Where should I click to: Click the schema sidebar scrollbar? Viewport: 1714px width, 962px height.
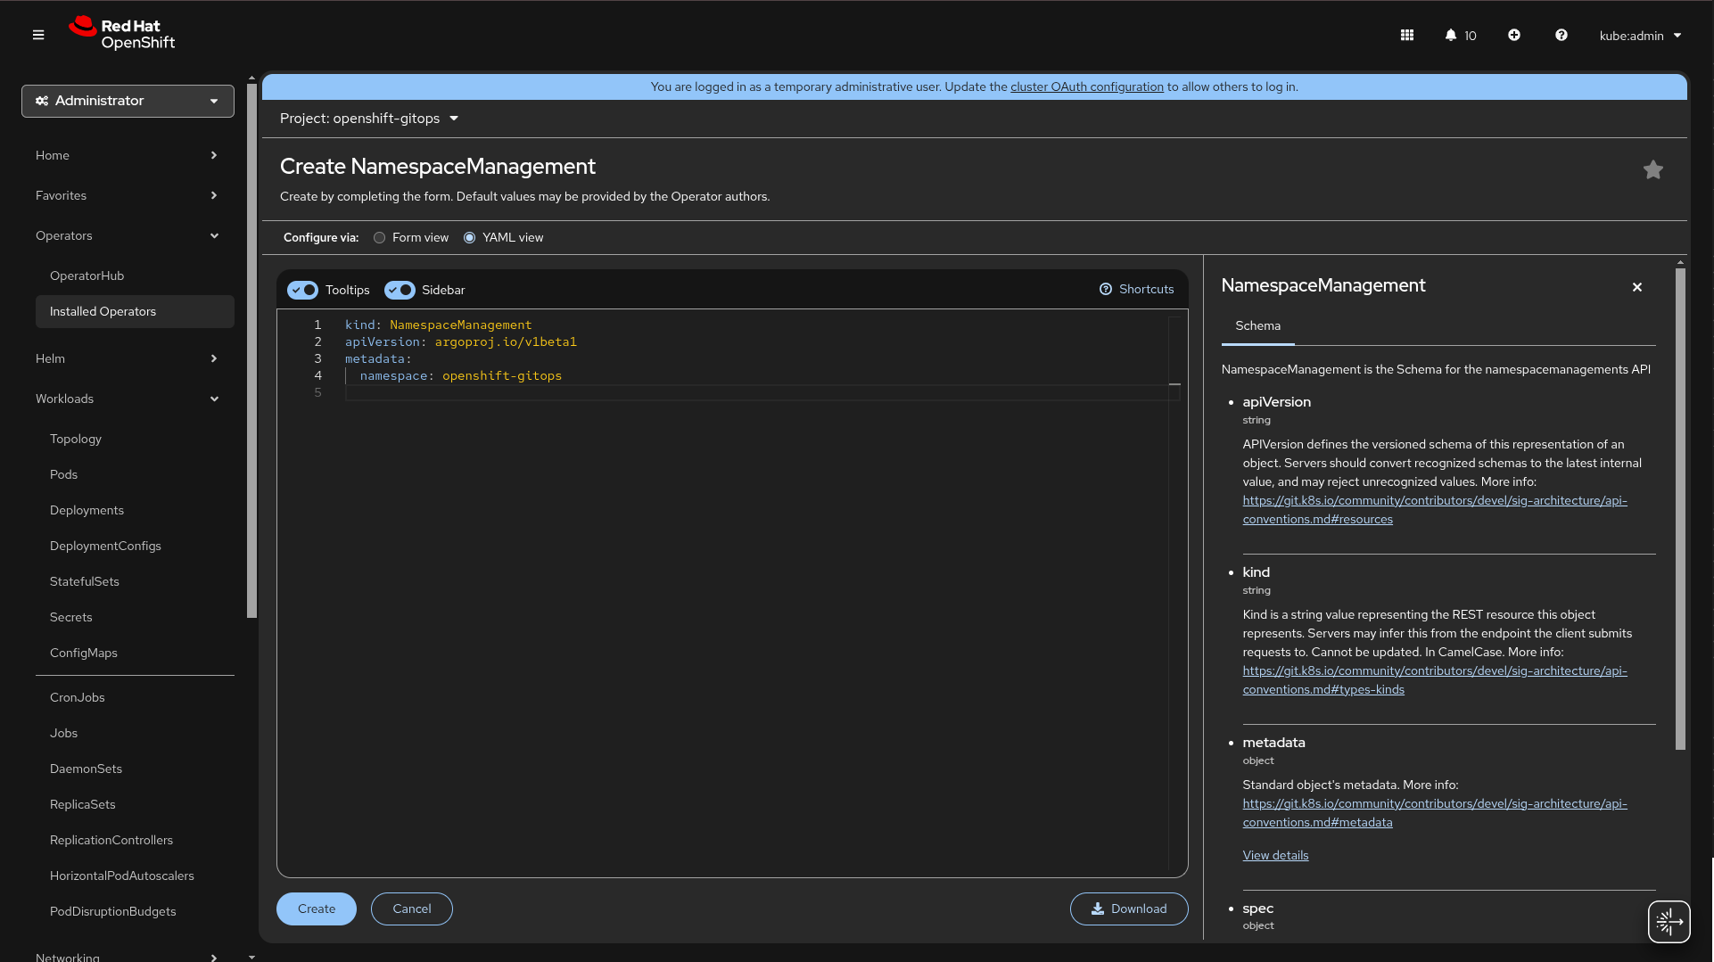coord(1680,508)
